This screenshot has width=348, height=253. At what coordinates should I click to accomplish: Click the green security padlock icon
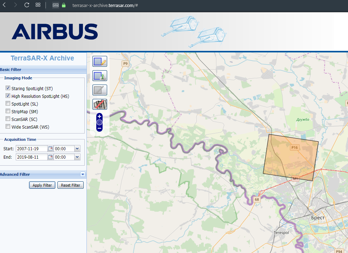click(64, 5)
